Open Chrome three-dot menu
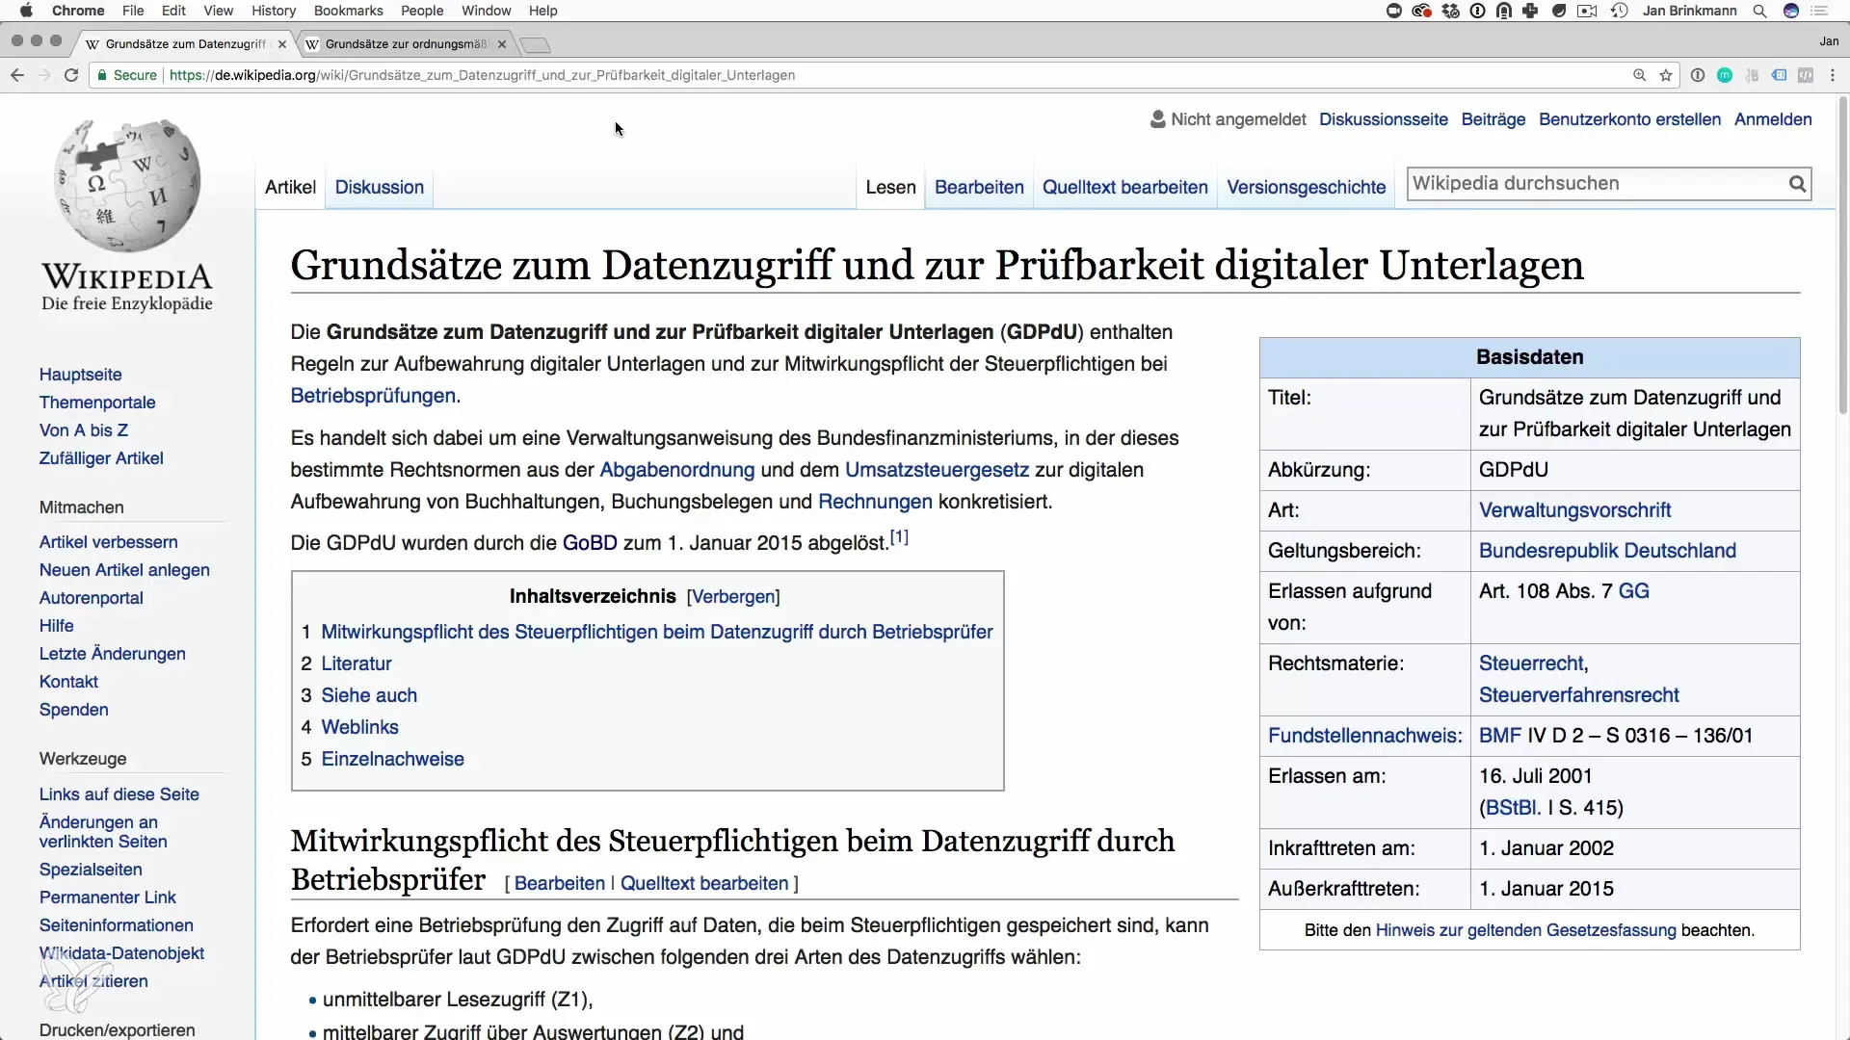This screenshot has height=1040, width=1850. [x=1833, y=75]
